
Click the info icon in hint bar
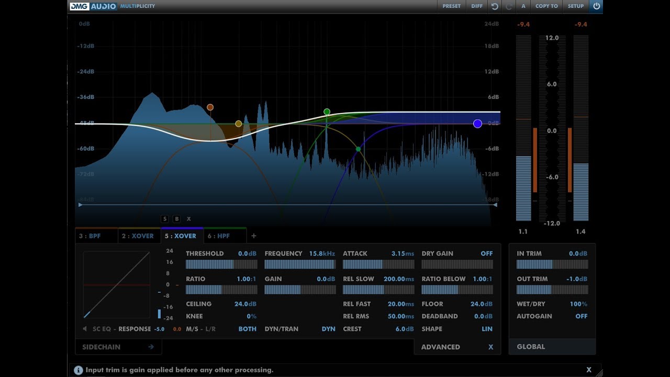79,370
